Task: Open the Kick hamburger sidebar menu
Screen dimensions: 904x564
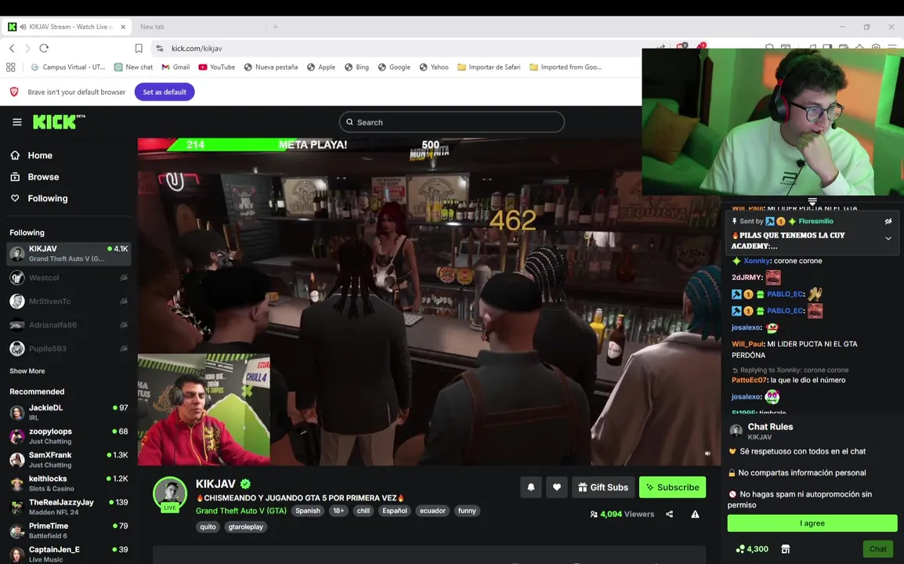Action: pos(17,122)
